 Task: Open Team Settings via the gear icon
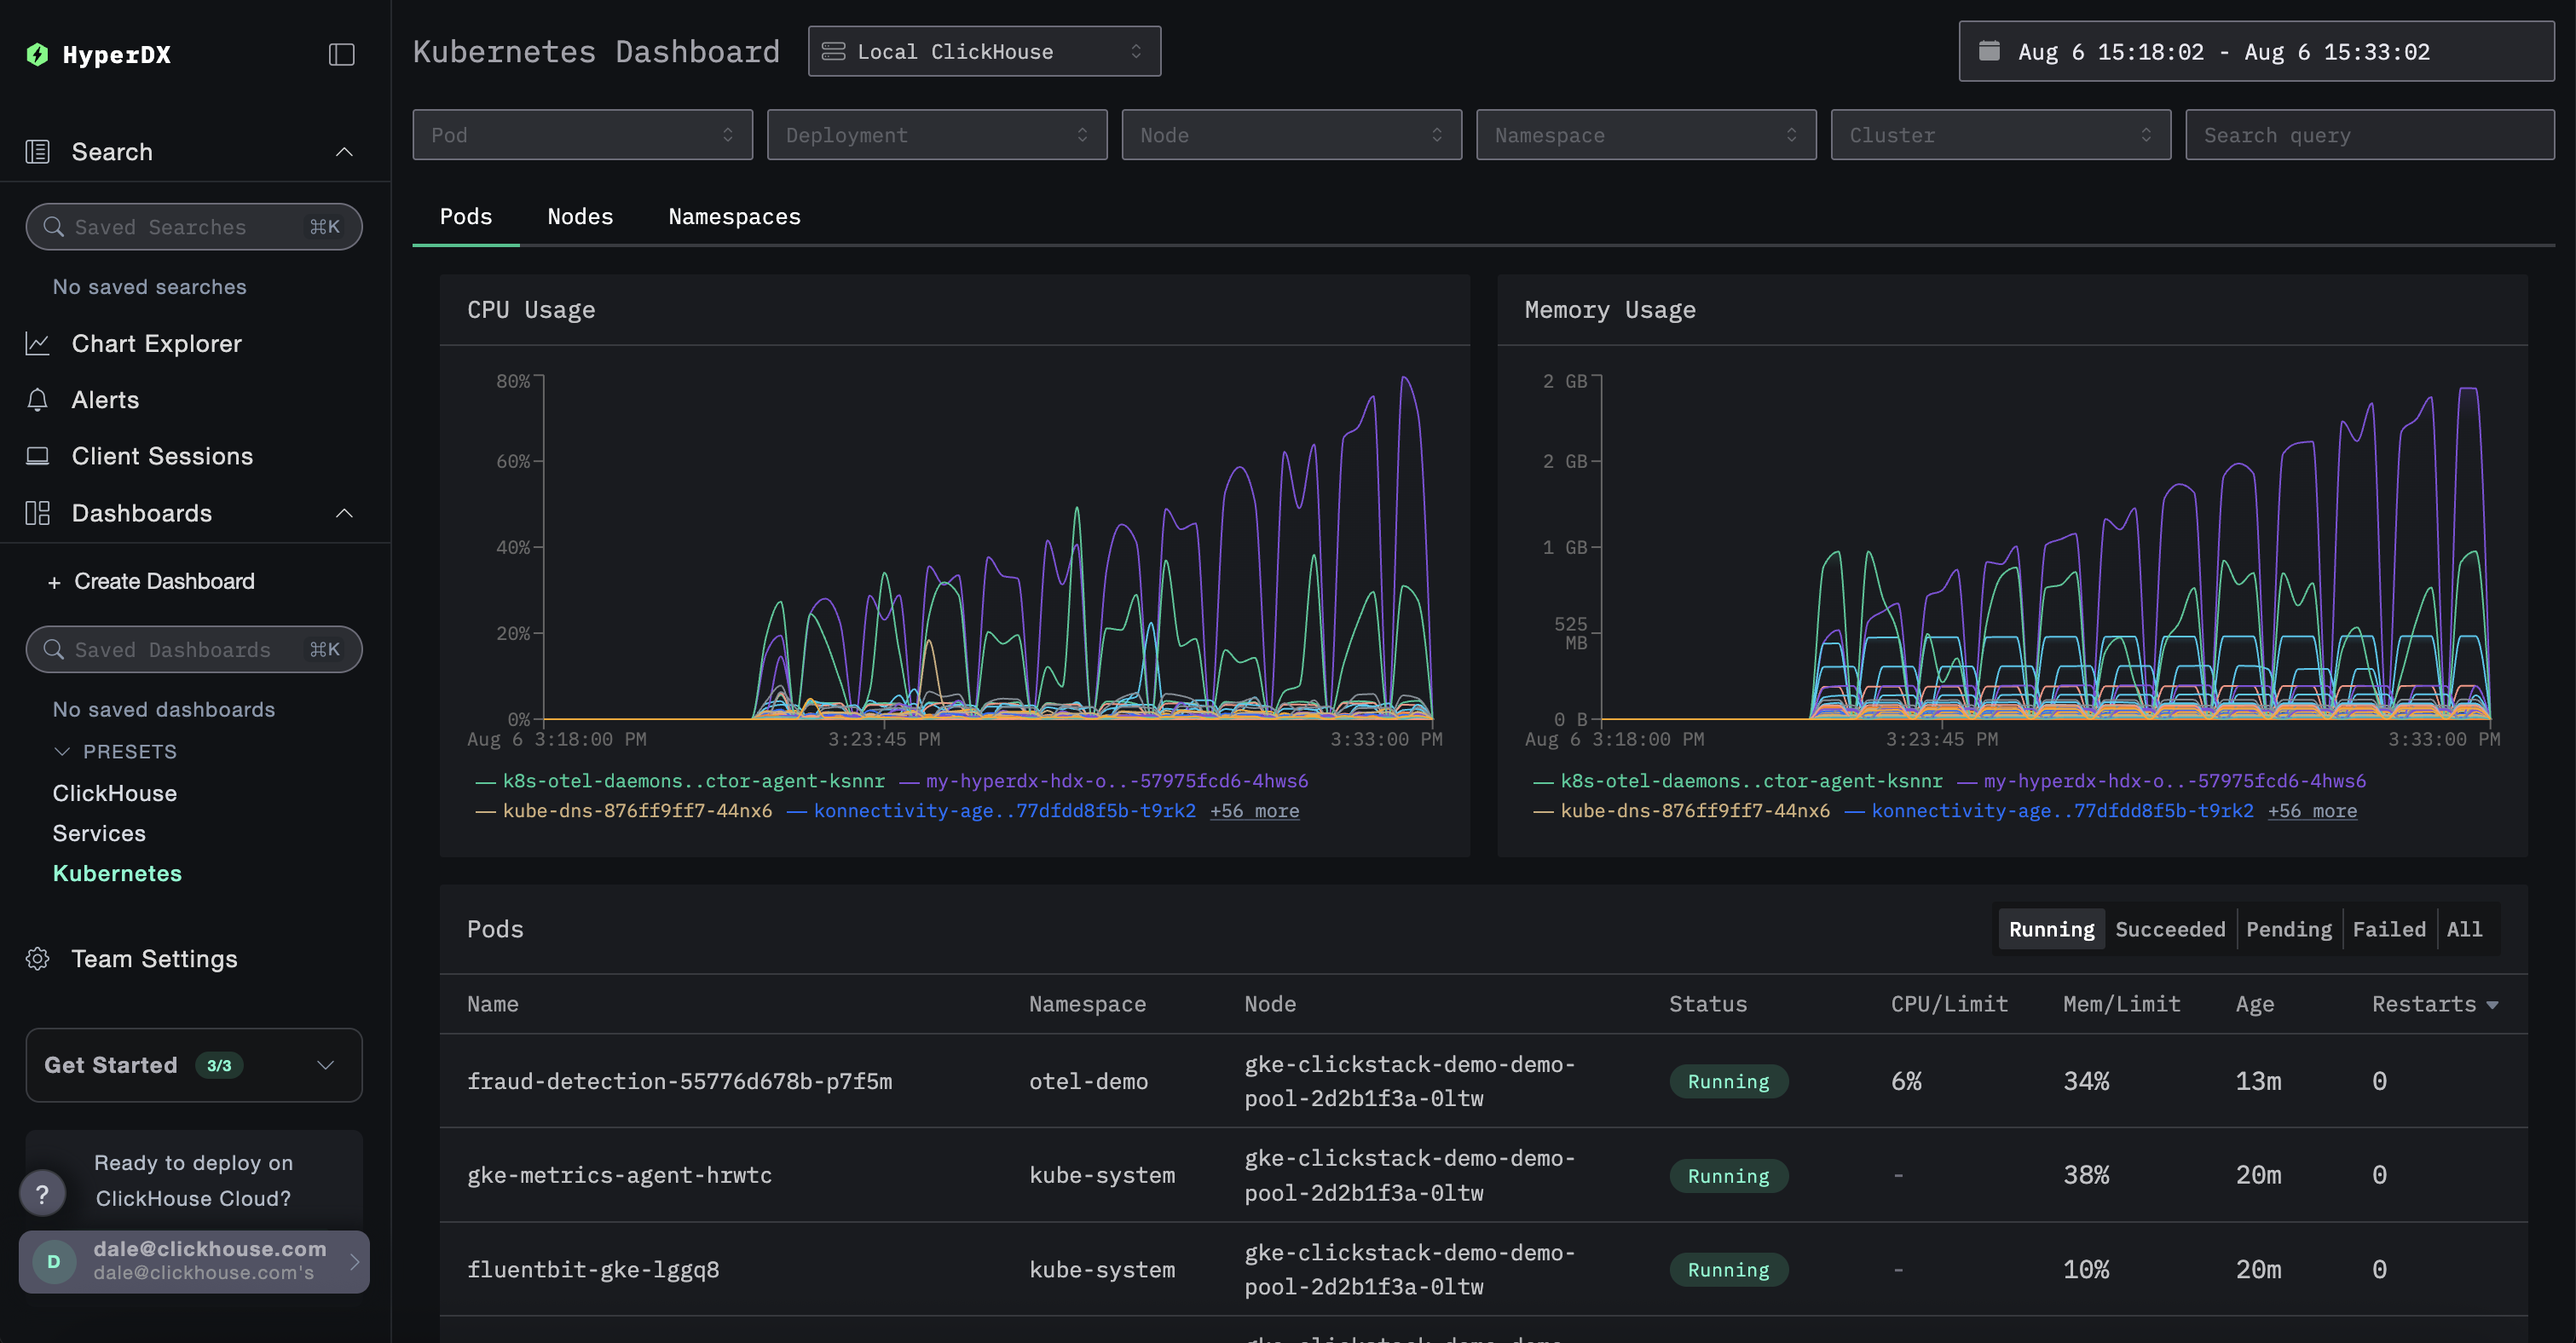pos(38,959)
